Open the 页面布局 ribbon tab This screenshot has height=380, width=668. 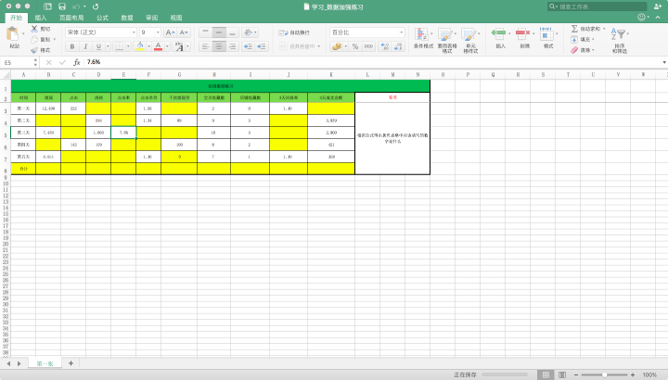click(x=71, y=18)
